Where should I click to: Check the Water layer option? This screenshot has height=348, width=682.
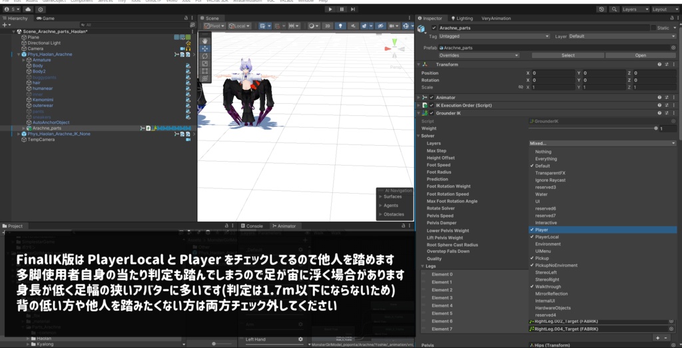602,194
